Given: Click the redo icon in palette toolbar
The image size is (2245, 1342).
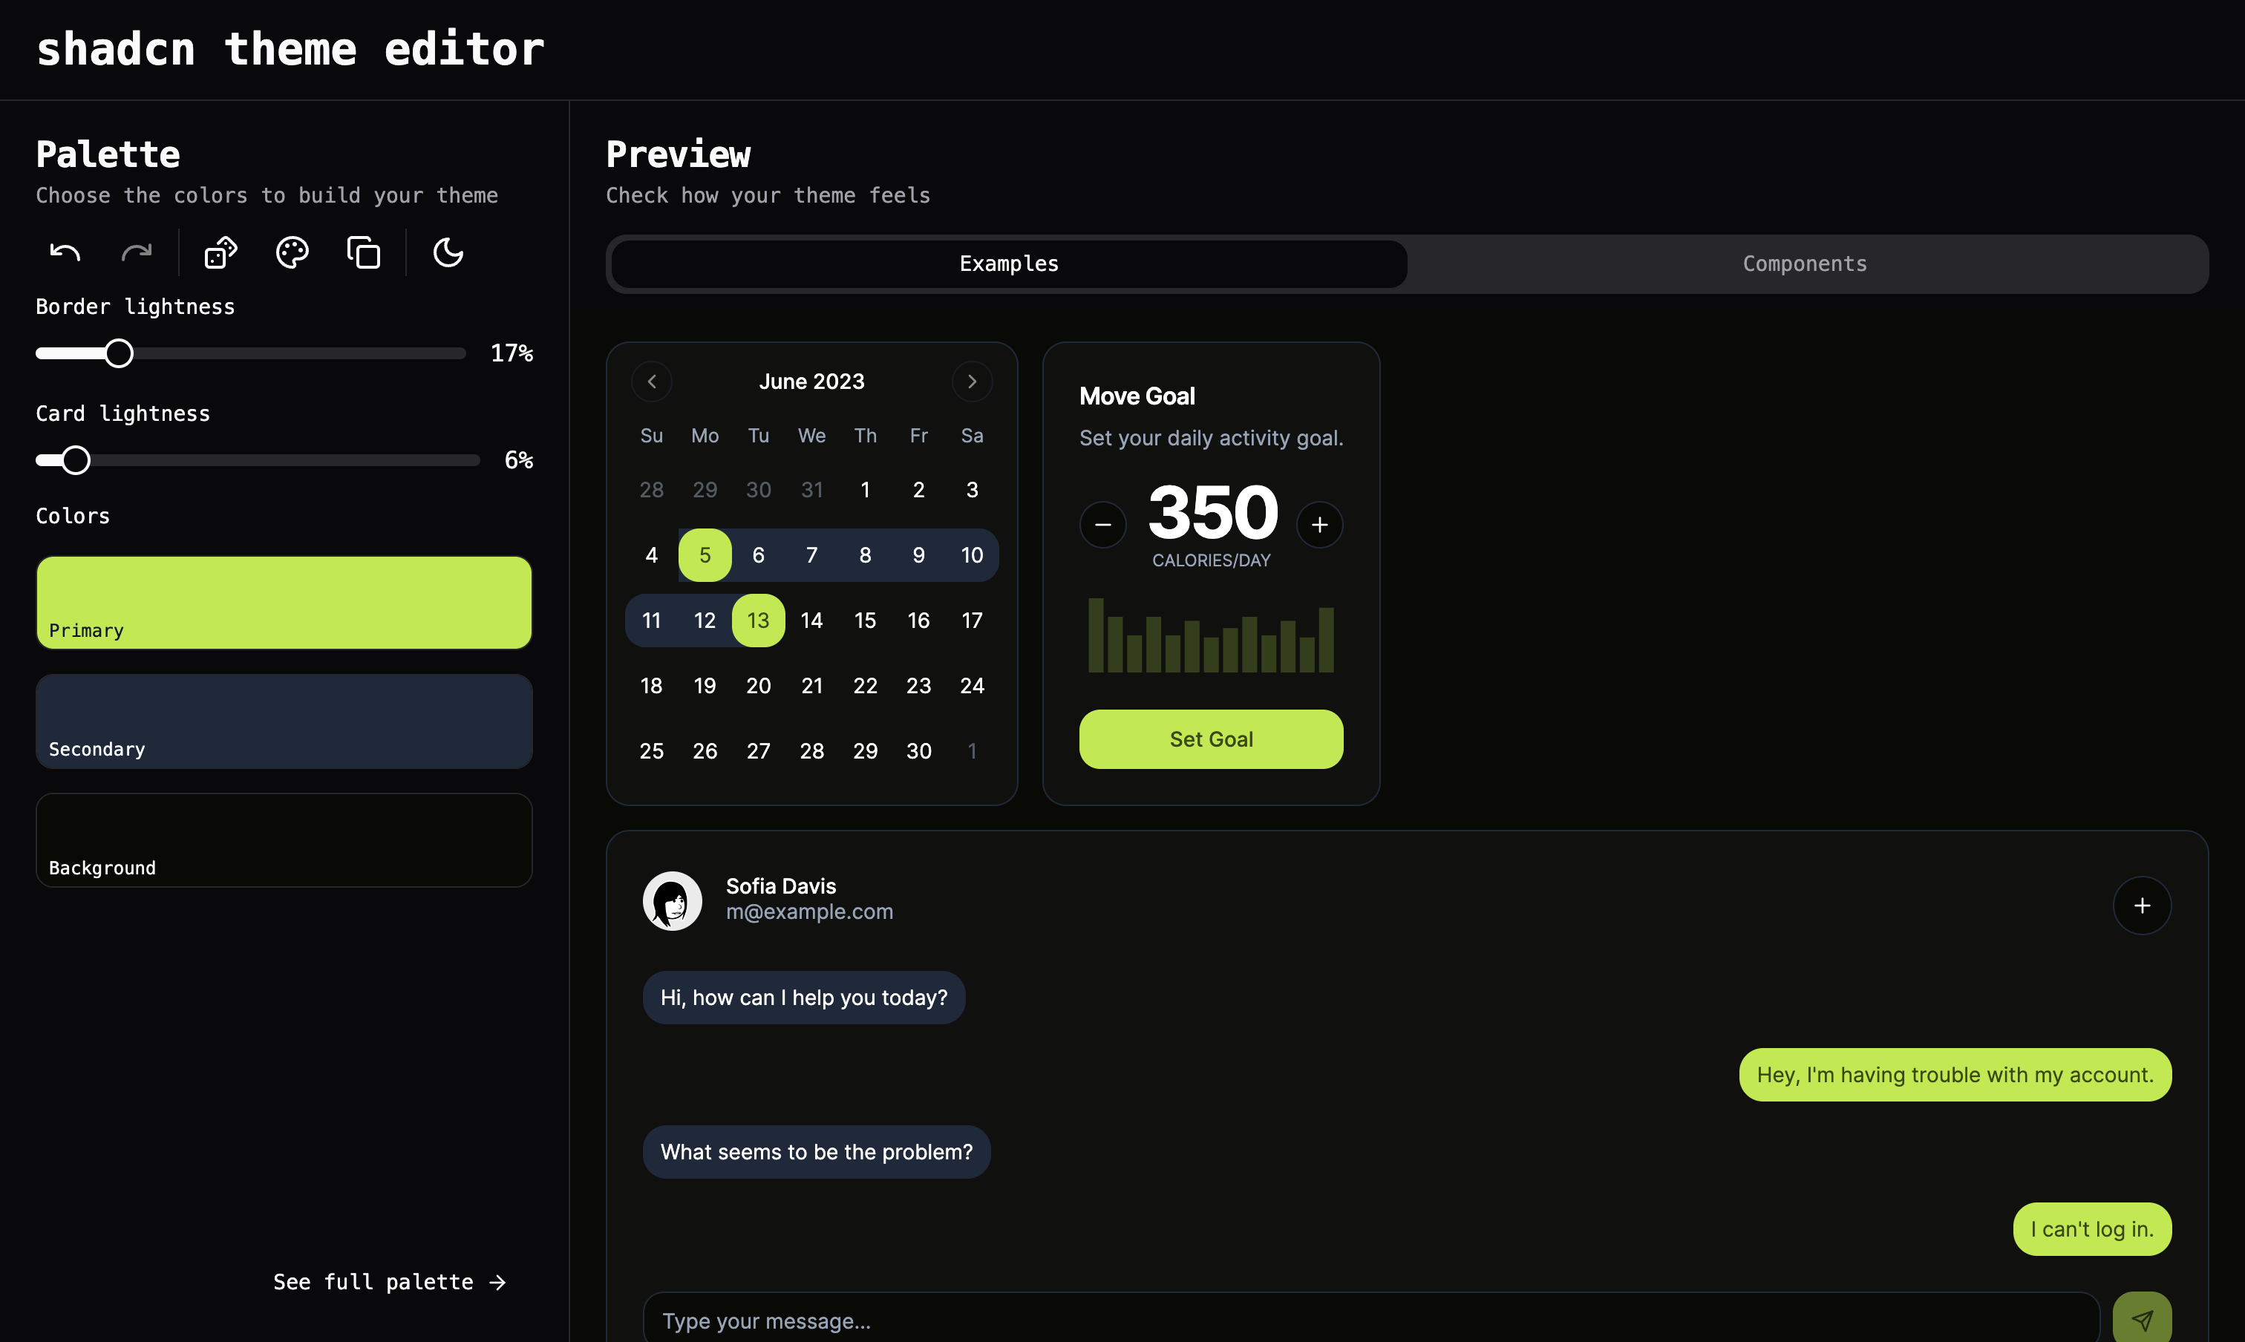Looking at the screenshot, I should (x=136, y=252).
